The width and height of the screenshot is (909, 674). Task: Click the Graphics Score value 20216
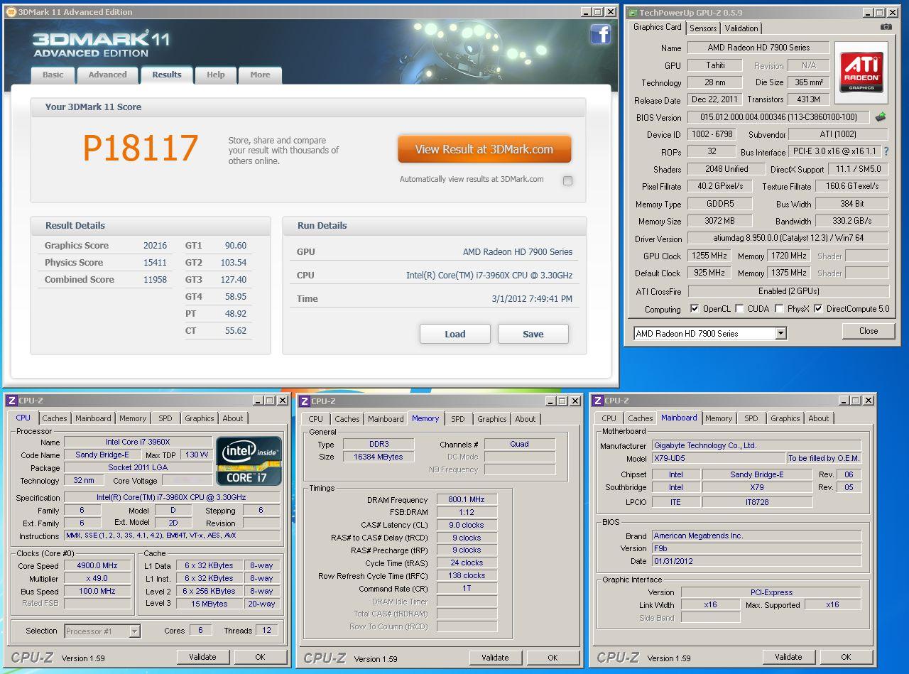point(155,246)
